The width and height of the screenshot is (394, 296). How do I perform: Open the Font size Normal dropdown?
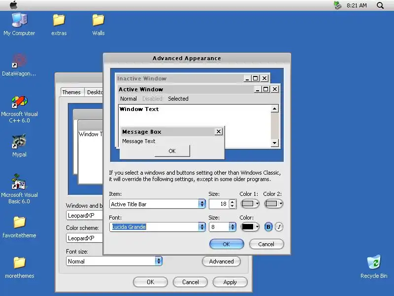(x=114, y=261)
